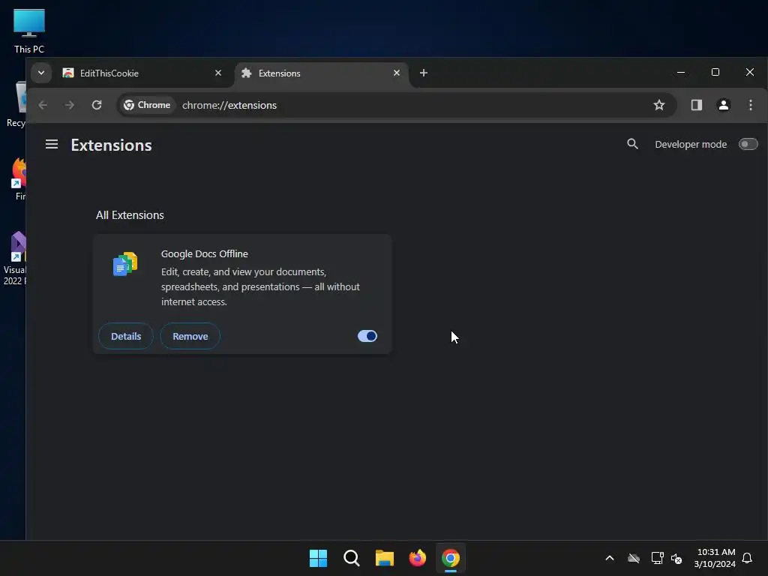Viewport: 768px width, 576px height.
Task: Select the This PC desktop icon
Action: pyautogui.click(x=29, y=31)
